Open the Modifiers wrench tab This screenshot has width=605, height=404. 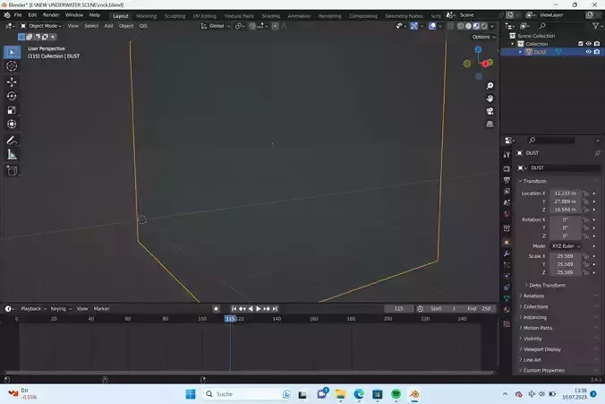(x=507, y=254)
